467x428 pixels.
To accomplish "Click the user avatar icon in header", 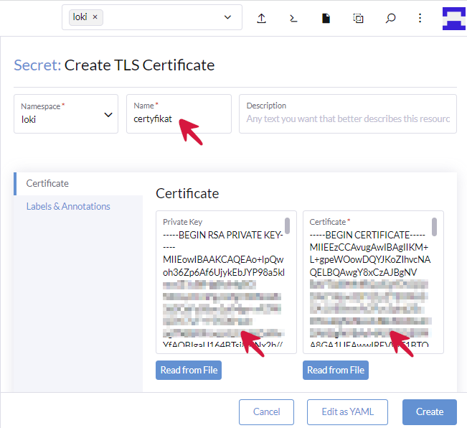I will click(x=453, y=18).
